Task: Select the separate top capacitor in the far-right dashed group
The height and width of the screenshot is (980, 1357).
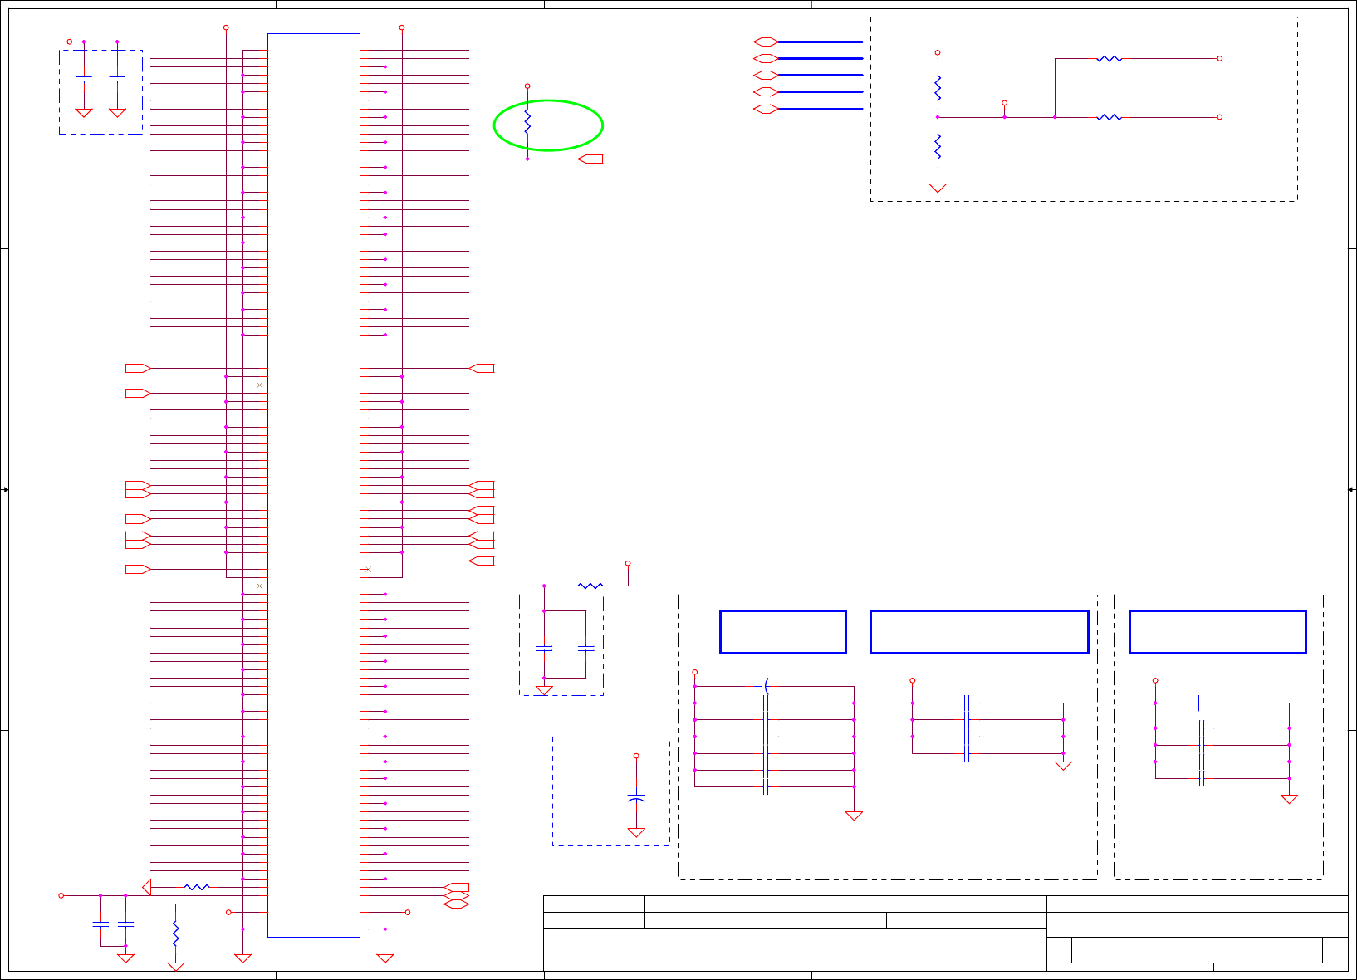Action: click(1202, 703)
